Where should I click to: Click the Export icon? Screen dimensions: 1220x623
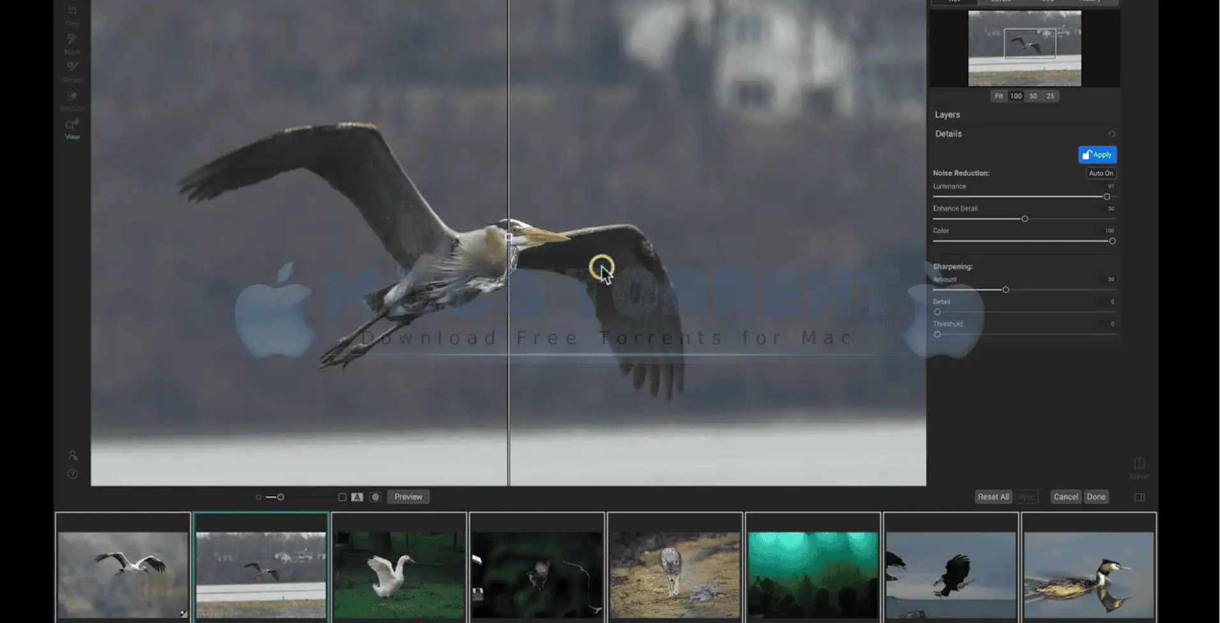[1139, 467]
